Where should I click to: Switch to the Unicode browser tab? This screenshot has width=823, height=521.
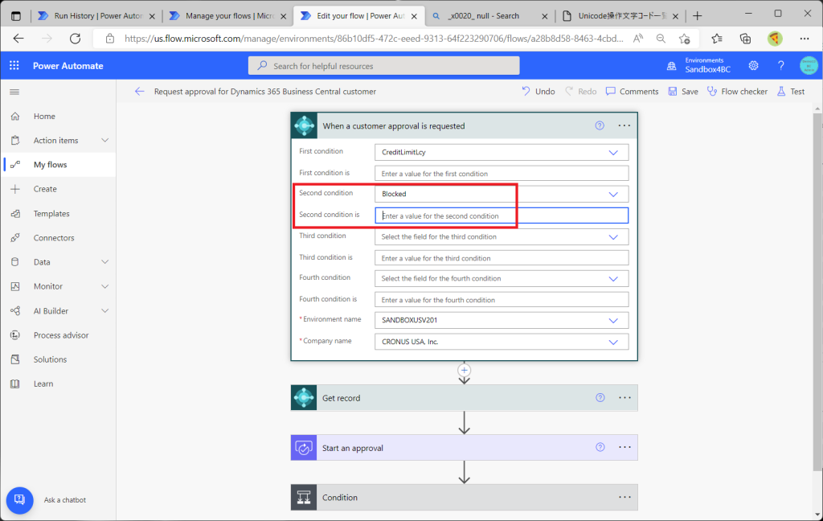click(x=621, y=16)
